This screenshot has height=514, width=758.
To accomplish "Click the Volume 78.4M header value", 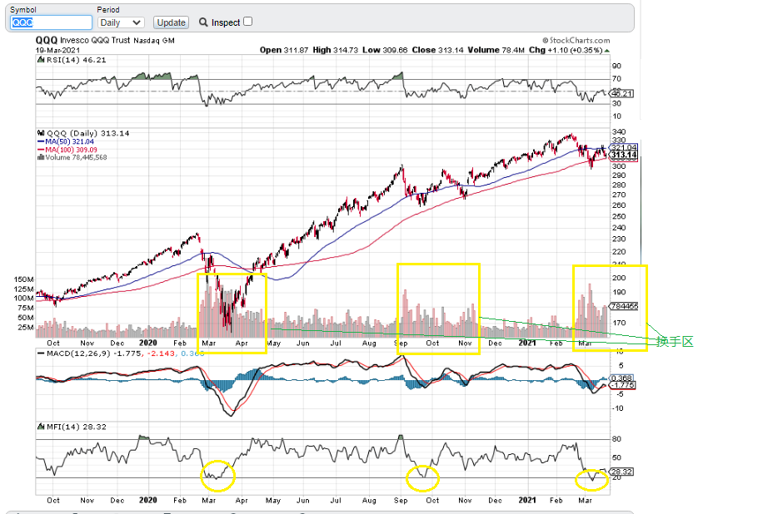I will coord(496,50).
